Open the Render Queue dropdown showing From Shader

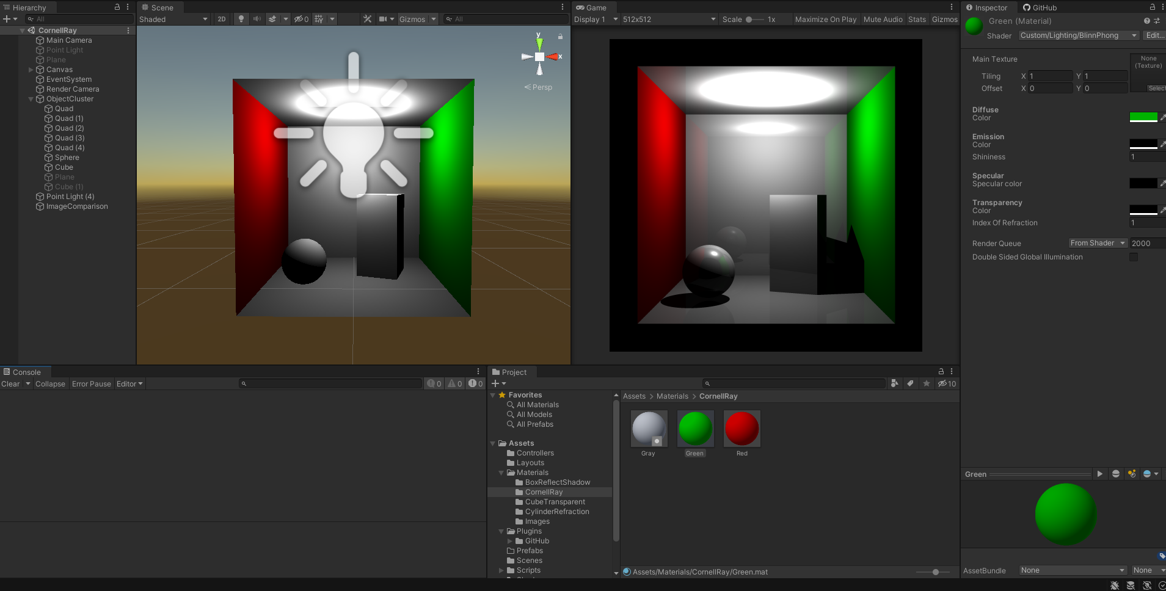click(x=1097, y=242)
